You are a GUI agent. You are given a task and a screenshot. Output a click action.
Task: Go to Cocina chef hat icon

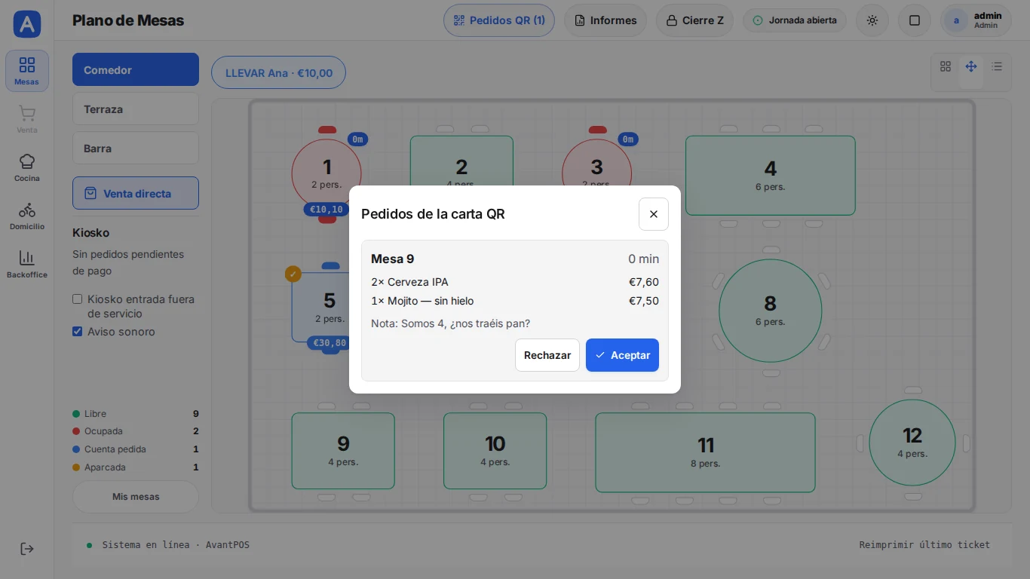click(27, 167)
